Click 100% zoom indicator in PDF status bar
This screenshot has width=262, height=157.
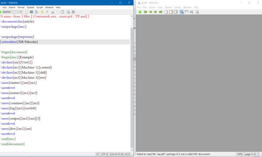(x=239, y=154)
